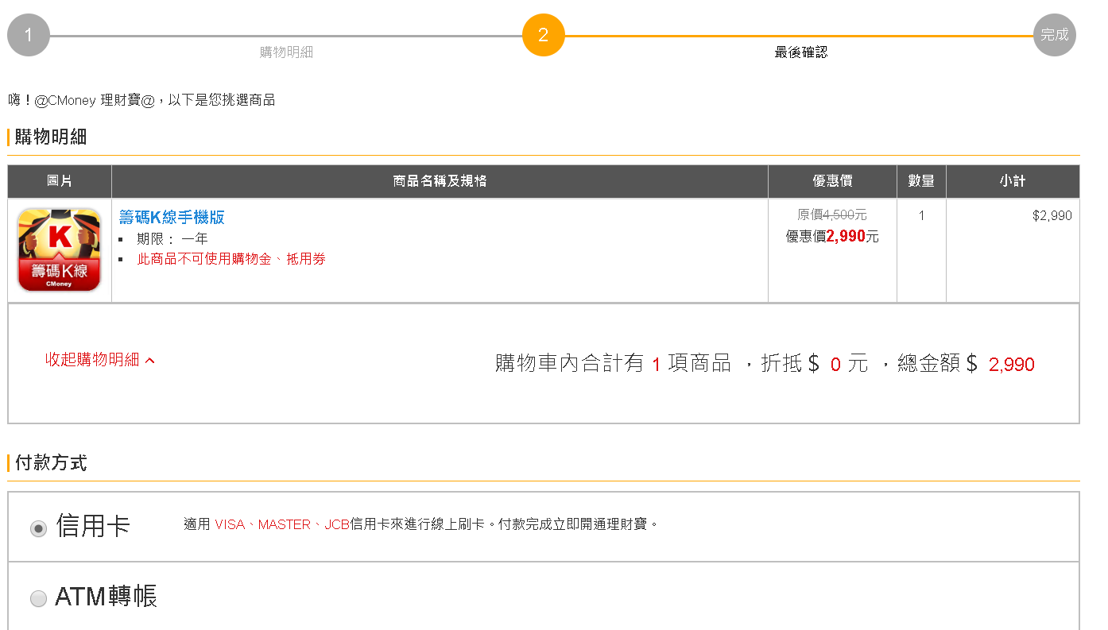Viewport: 1108px width, 630px height.
Task: Select the 信用卡 payment radio button
Action: click(38, 528)
